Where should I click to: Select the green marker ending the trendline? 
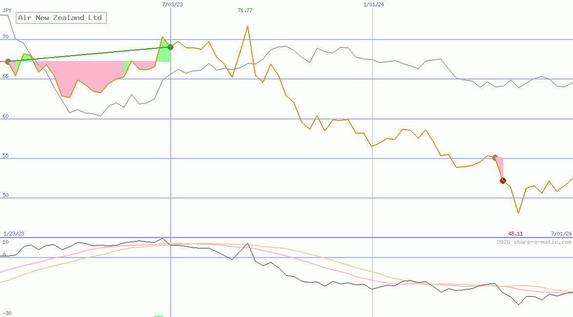170,47
